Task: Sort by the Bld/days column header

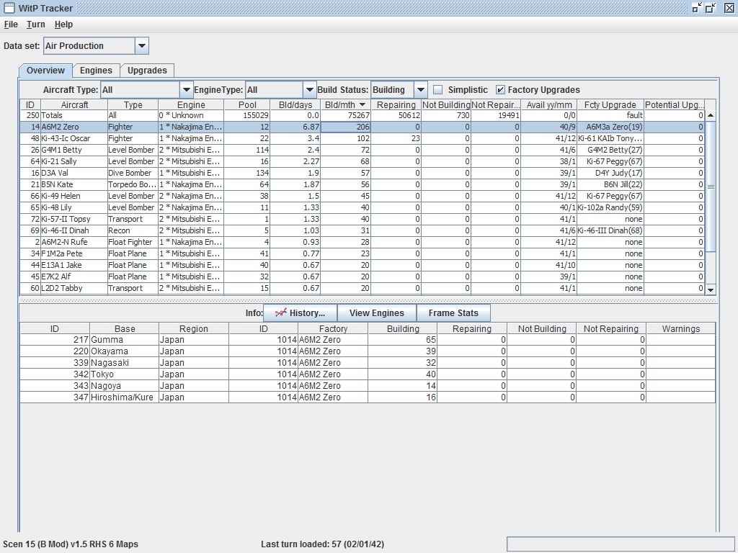Action: 295,105
